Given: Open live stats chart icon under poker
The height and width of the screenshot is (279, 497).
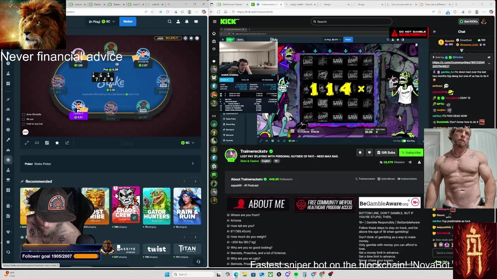Looking at the screenshot, I should click(47, 143).
